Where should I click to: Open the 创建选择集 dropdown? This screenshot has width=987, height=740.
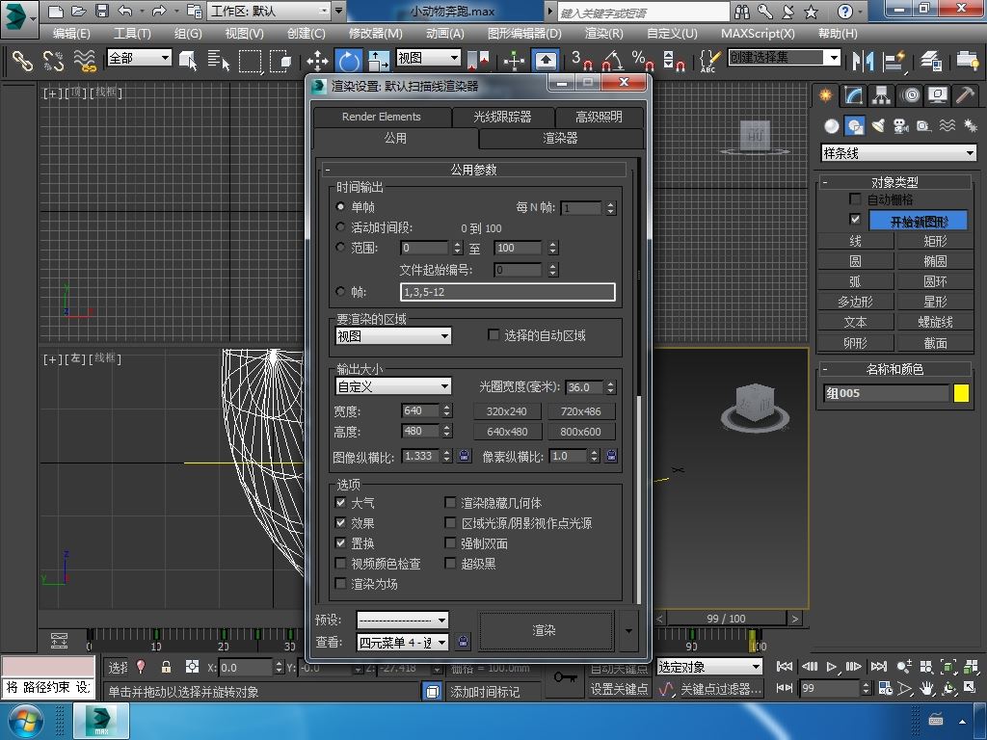click(785, 58)
